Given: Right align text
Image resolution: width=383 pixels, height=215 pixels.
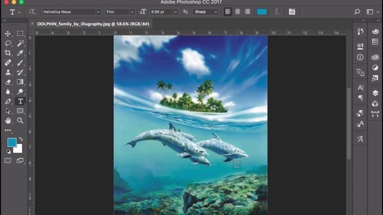Looking at the screenshot, I should pos(247,12).
